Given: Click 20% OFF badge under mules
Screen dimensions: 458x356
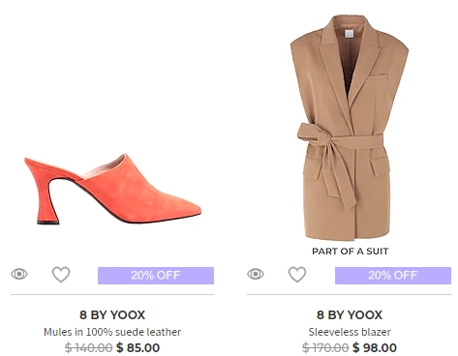Looking at the screenshot, I should pos(156,276).
